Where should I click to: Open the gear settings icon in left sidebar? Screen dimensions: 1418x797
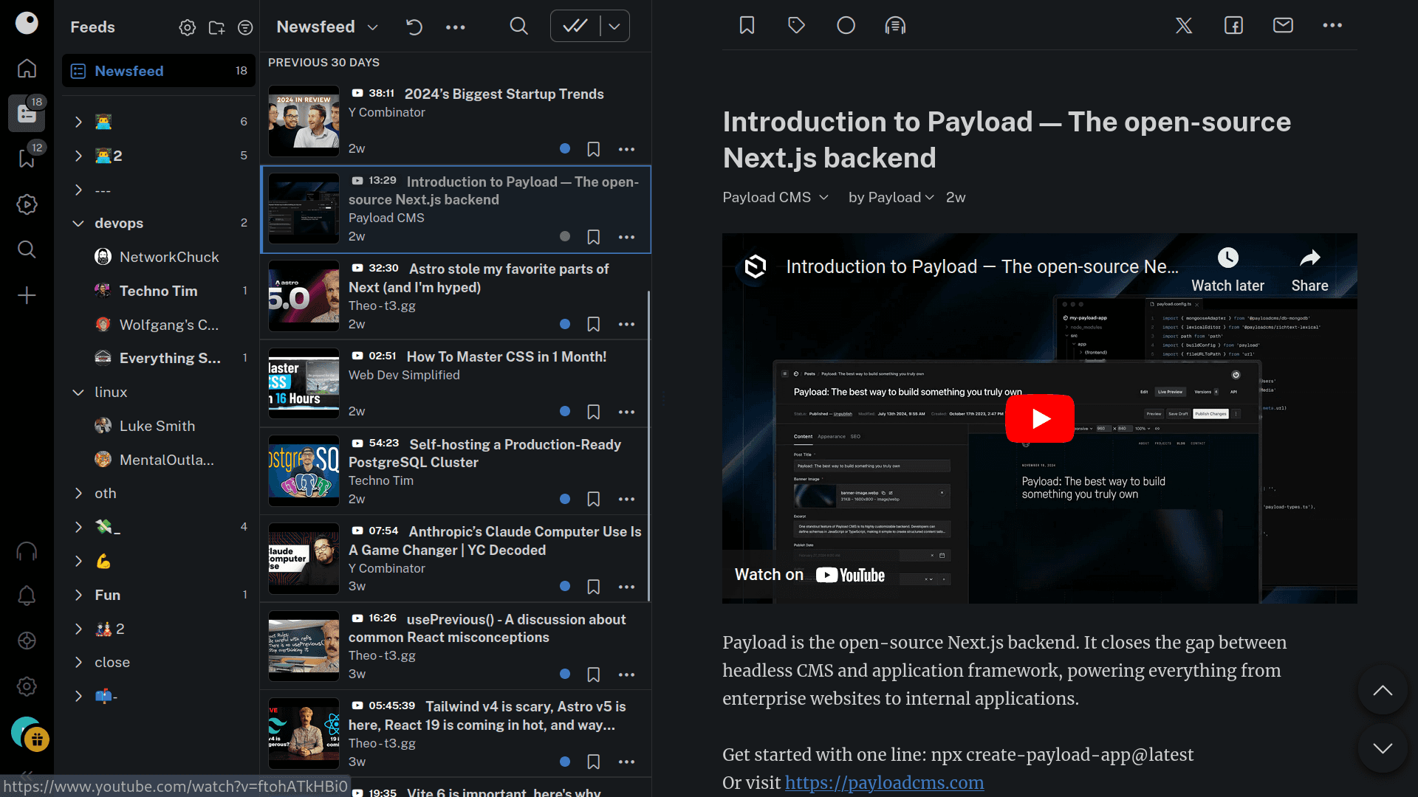click(x=27, y=686)
